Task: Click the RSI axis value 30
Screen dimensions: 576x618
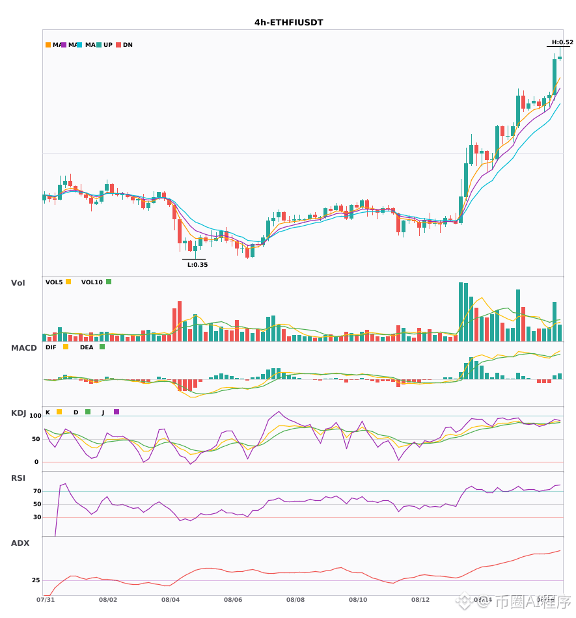Action: tap(37, 517)
